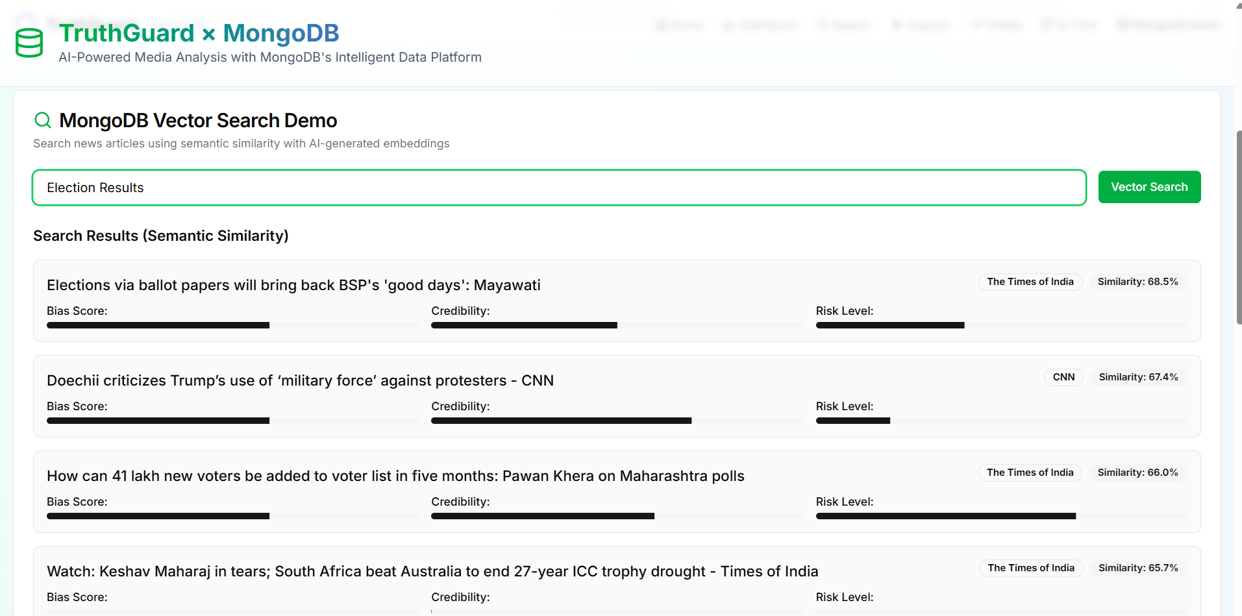Open the Keshav Maharaj ICC trophy article

tap(432, 571)
